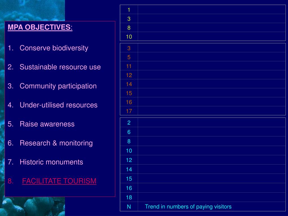Select the cyan '16' table cell
The height and width of the screenshot is (216, 288).
[129, 188]
